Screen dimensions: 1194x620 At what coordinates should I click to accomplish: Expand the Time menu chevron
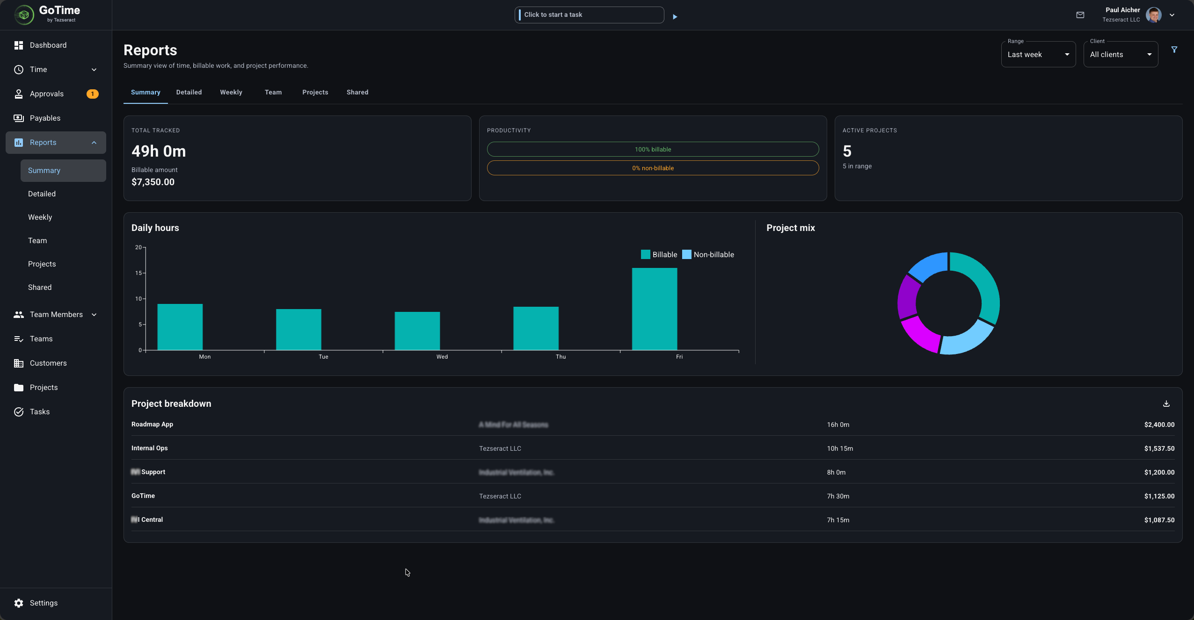[x=94, y=70]
